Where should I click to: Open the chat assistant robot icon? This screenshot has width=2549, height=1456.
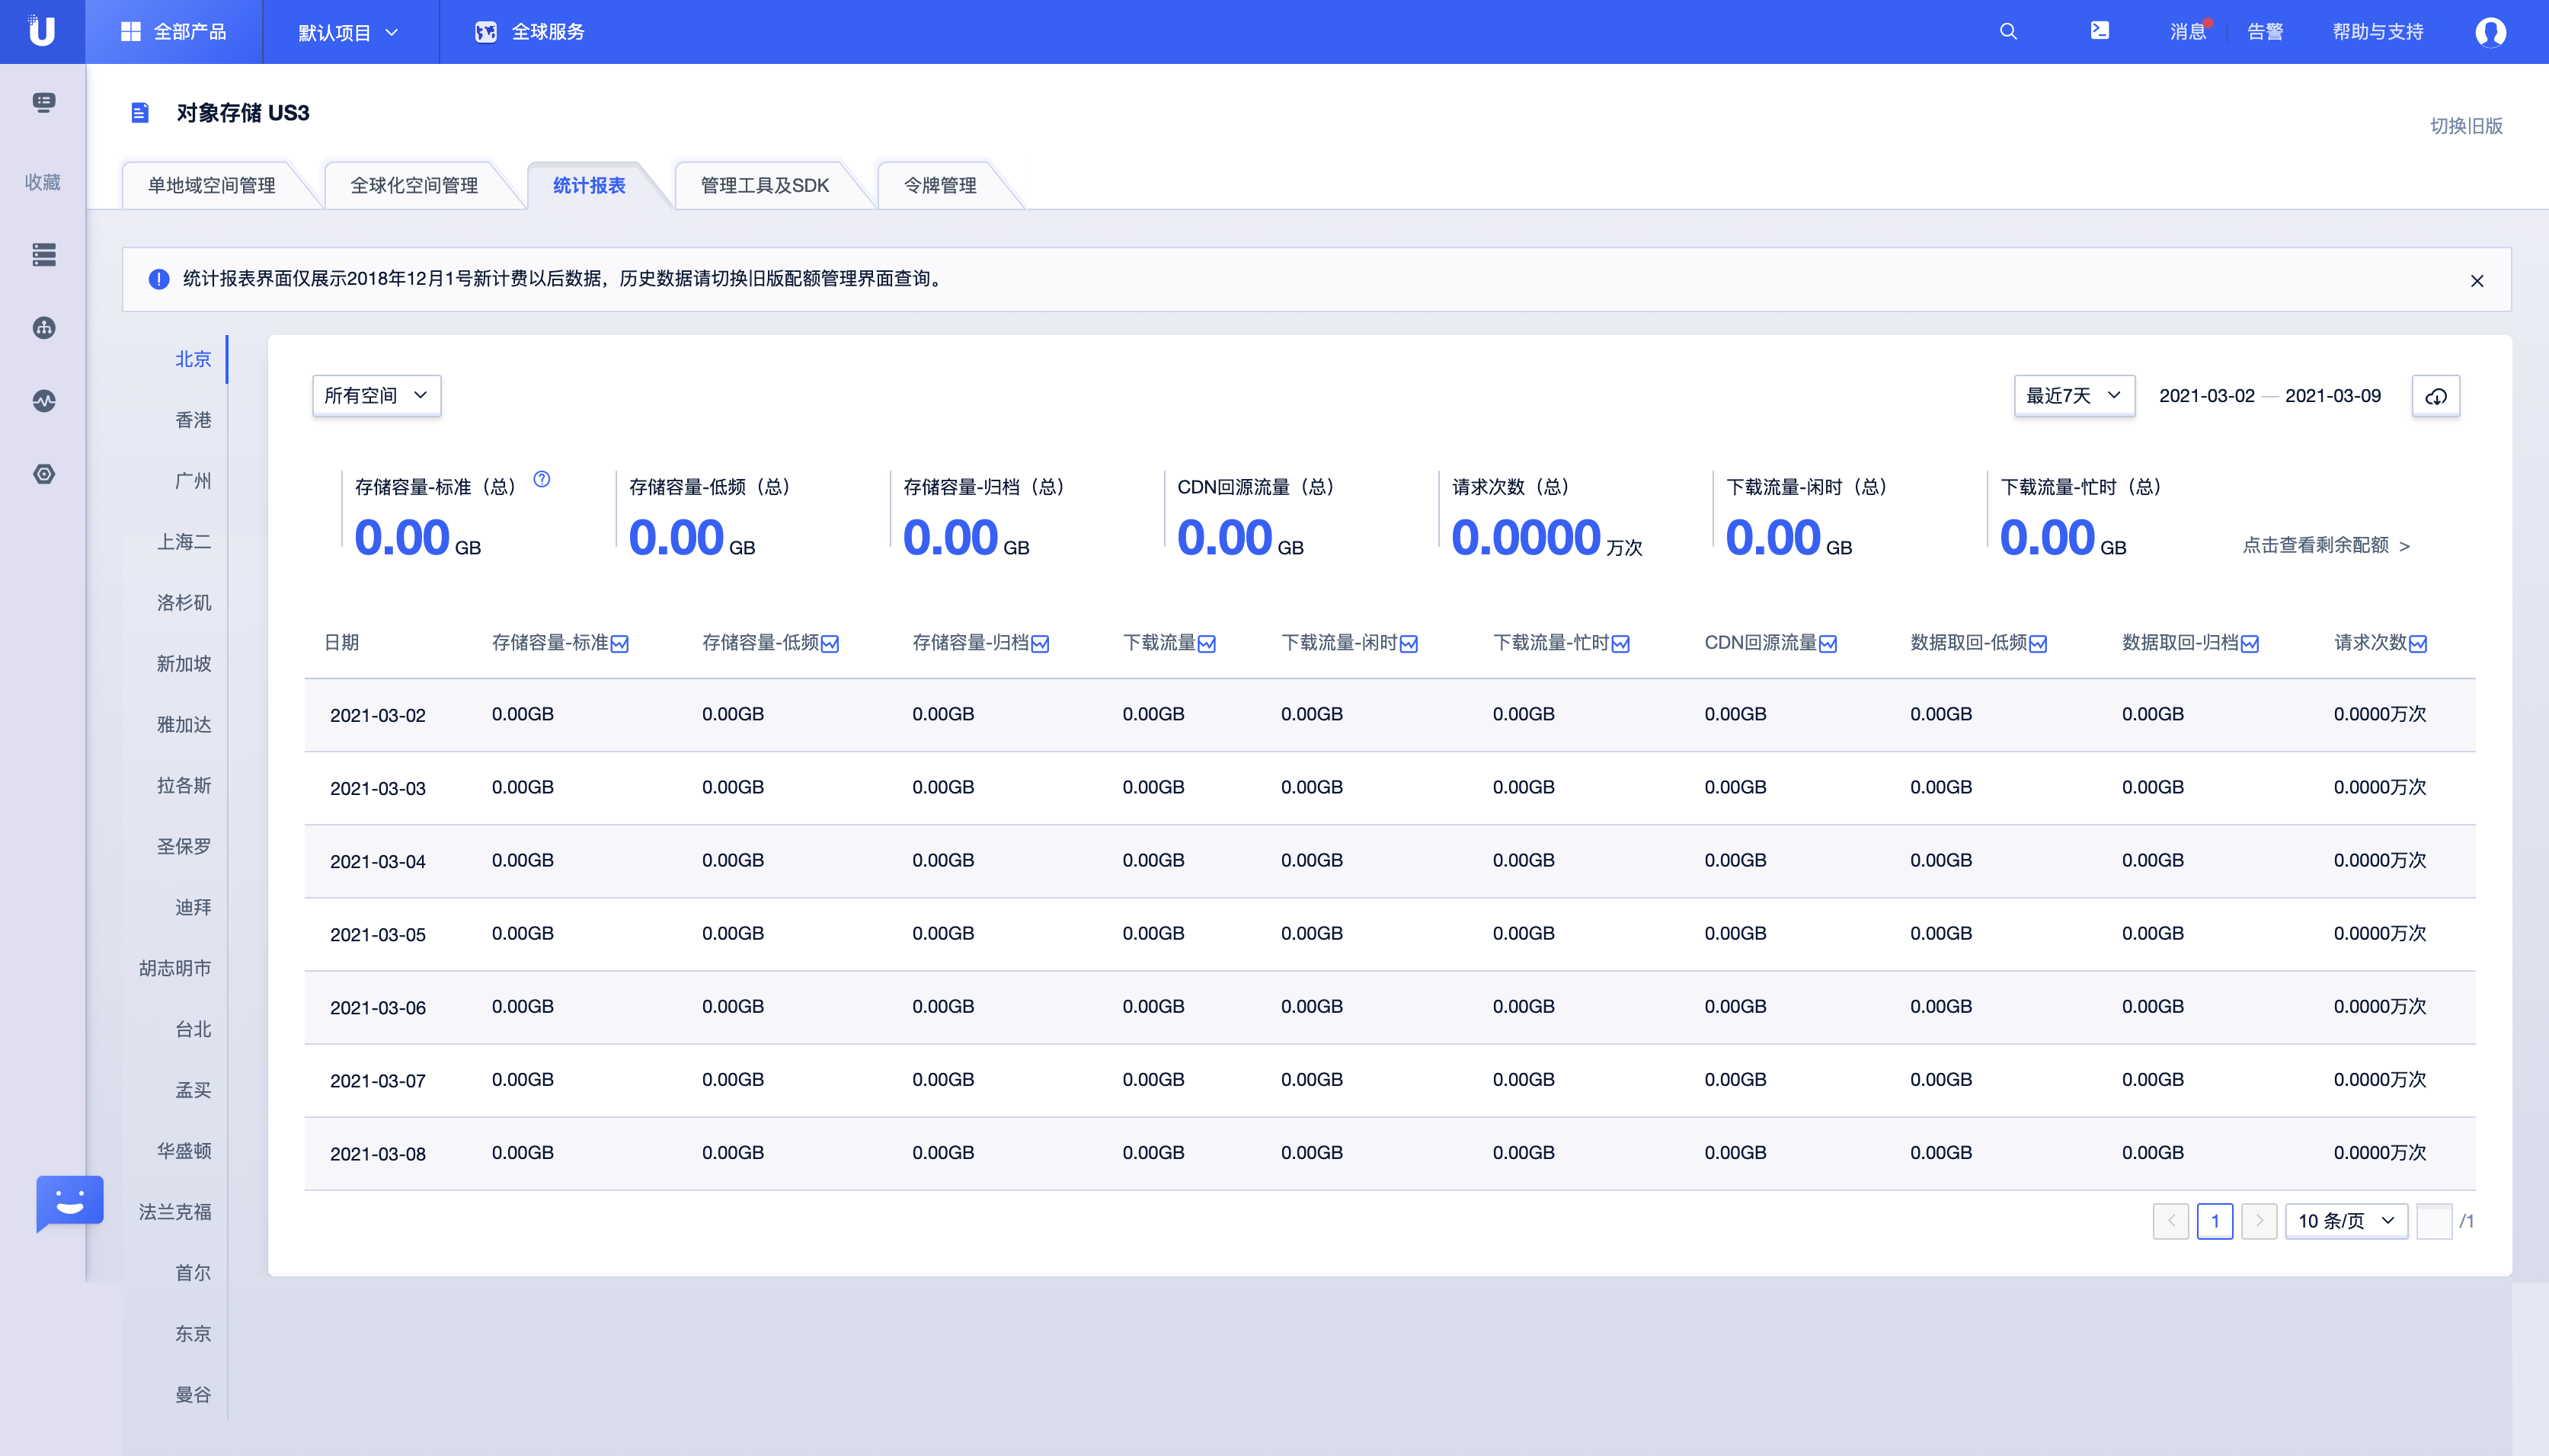[x=69, y=1201]
